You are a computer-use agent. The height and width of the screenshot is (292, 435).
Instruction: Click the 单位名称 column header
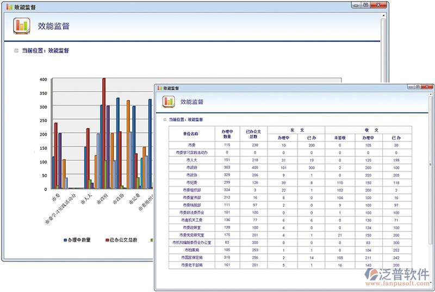point(191,134)
